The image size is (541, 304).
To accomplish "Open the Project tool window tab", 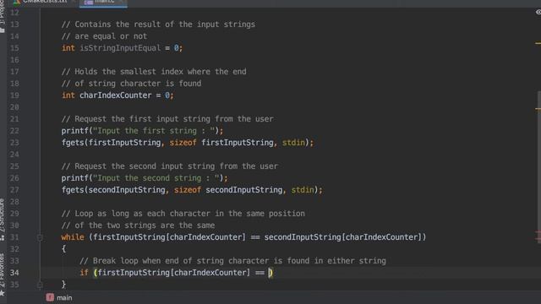I will [x=3, y=17].
